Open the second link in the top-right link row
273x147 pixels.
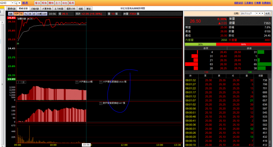coord(249,3)
